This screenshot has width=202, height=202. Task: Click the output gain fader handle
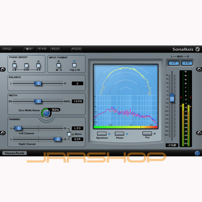pyautogui.click(x=172, y=98)
